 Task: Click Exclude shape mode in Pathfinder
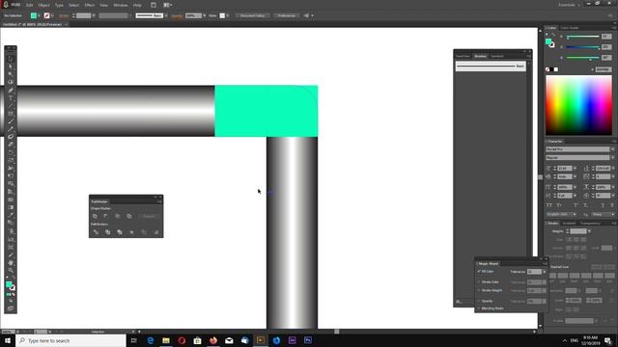pyautogui.click(x=128, y=216)
